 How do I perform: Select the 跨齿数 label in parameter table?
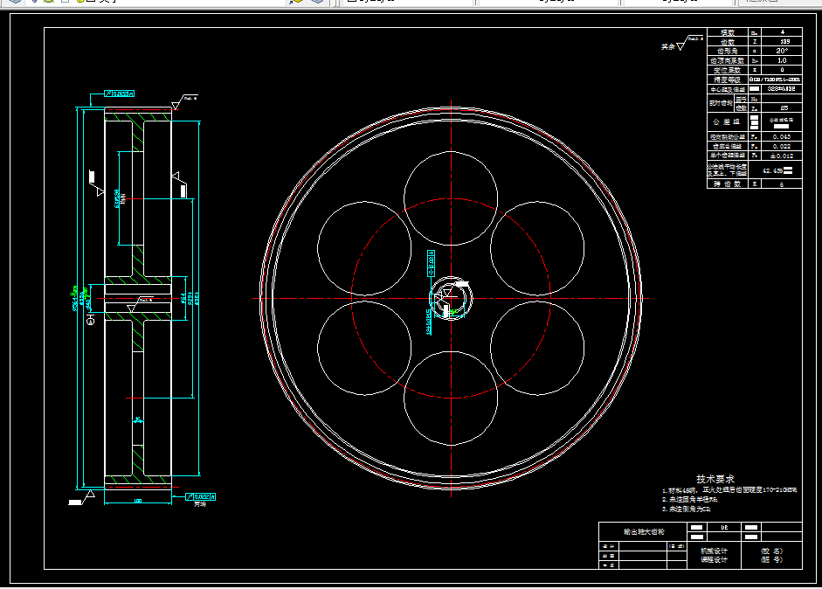click(x=727, y=184)
